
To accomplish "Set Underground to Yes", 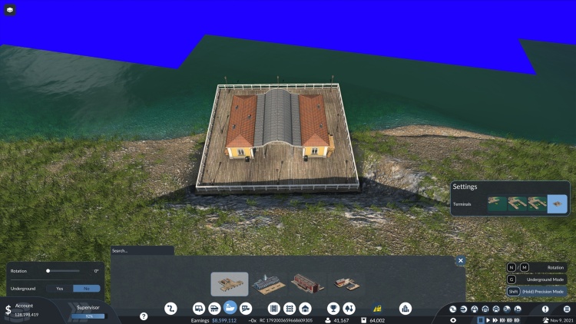I will (59, 289).
